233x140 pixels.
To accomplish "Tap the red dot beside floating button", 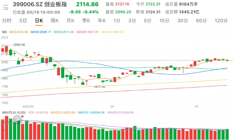I will click(x=22, y=117).
